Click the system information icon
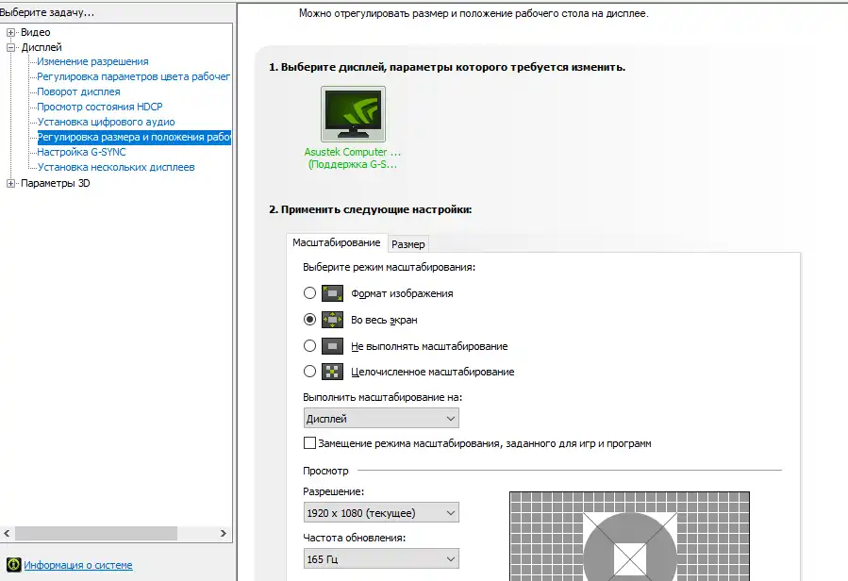Image resolution: width=848 pixels, height=581 pixels. click(13, 565)
